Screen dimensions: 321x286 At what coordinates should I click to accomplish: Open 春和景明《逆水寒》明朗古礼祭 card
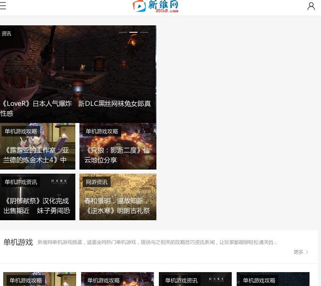tap(118, 197)
